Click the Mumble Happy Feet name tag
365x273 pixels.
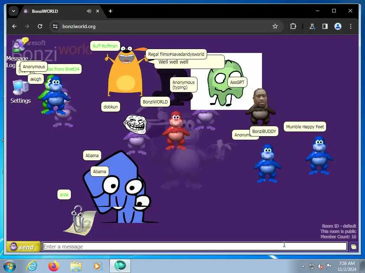tap(305, 127)
